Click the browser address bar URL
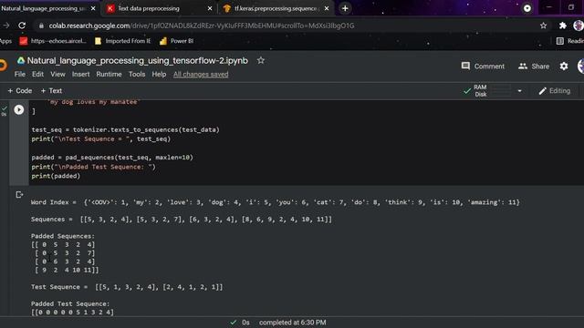Screen dimensions: 584x328 point(202,26)
